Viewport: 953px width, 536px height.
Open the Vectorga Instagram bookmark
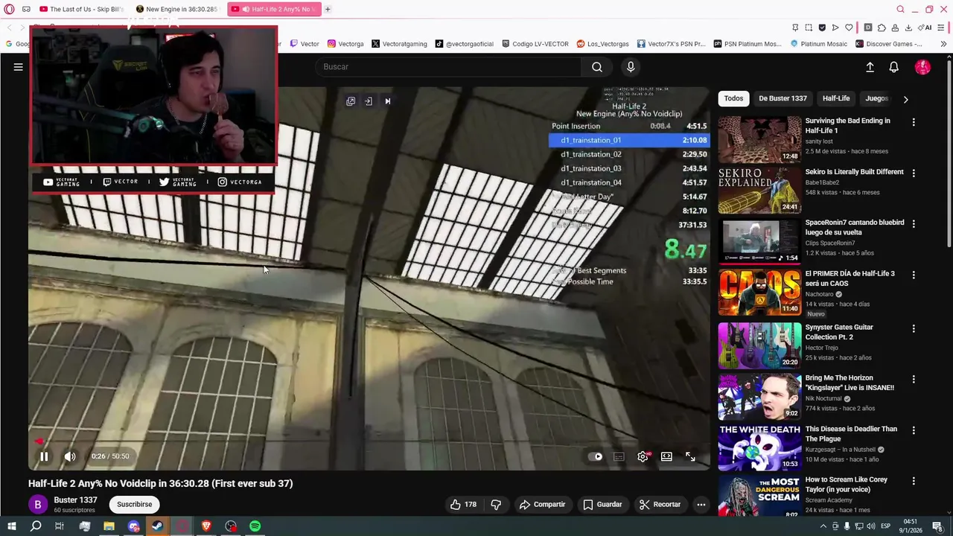coord(345,44)
